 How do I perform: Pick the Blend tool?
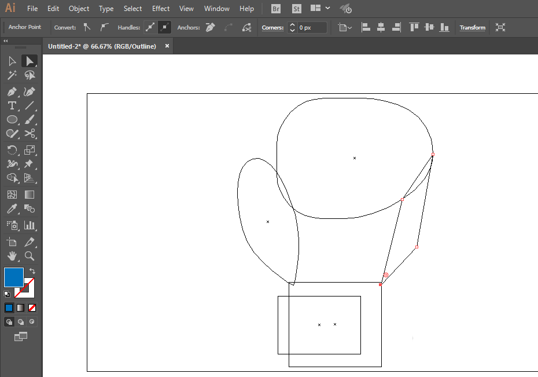click(x=30, y=208)
